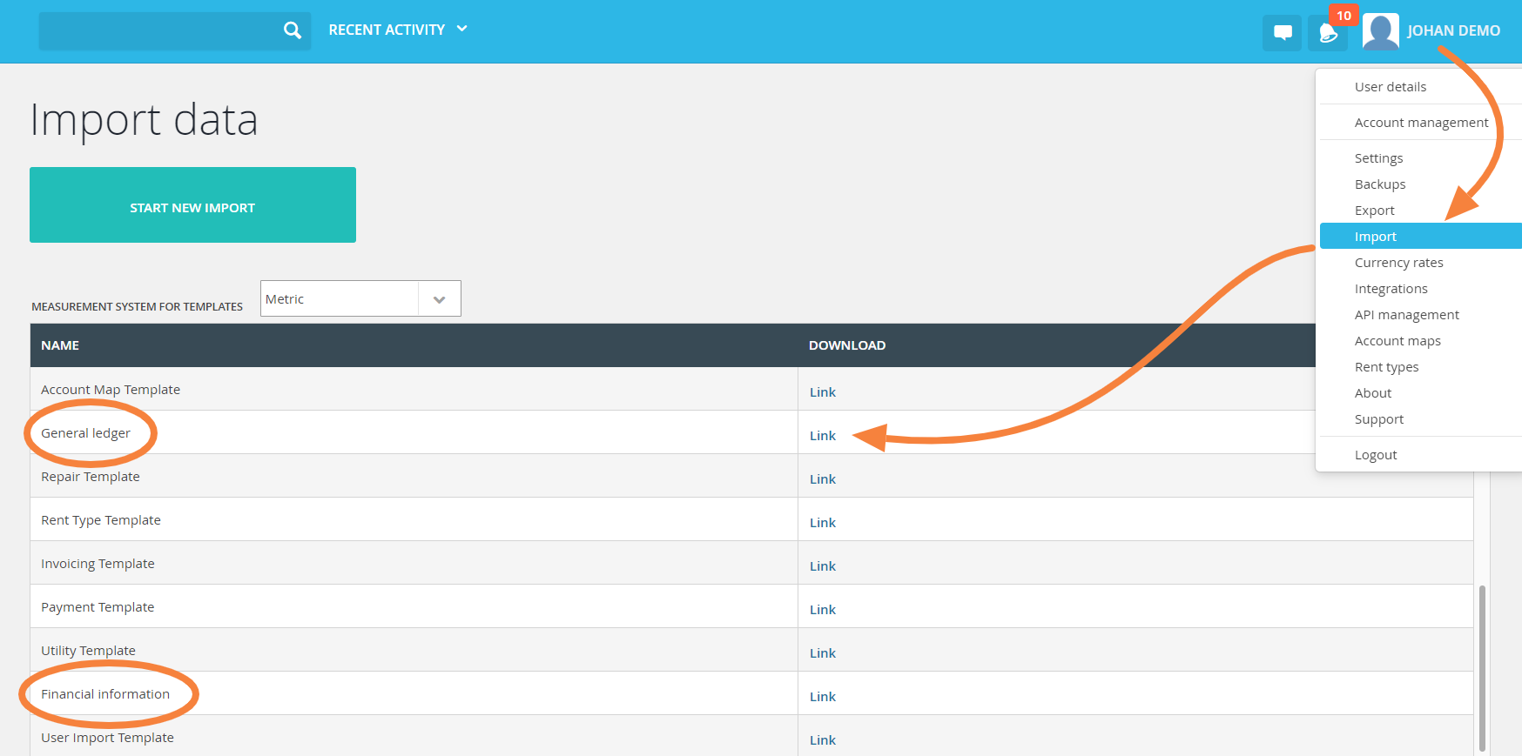The image size is (1522, 756).
Task: Download the Payment Template link
Action: click(x=822, y=610)
